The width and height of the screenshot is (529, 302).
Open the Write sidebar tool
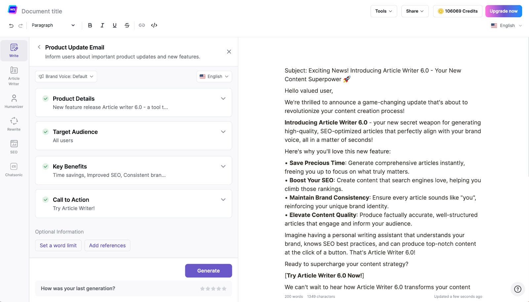[14, 51]
